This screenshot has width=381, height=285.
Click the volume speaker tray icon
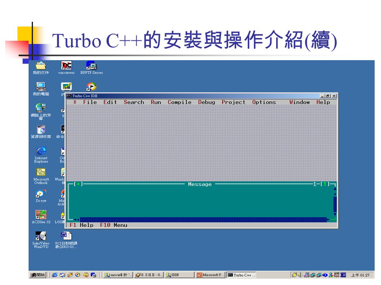(300, 275)
